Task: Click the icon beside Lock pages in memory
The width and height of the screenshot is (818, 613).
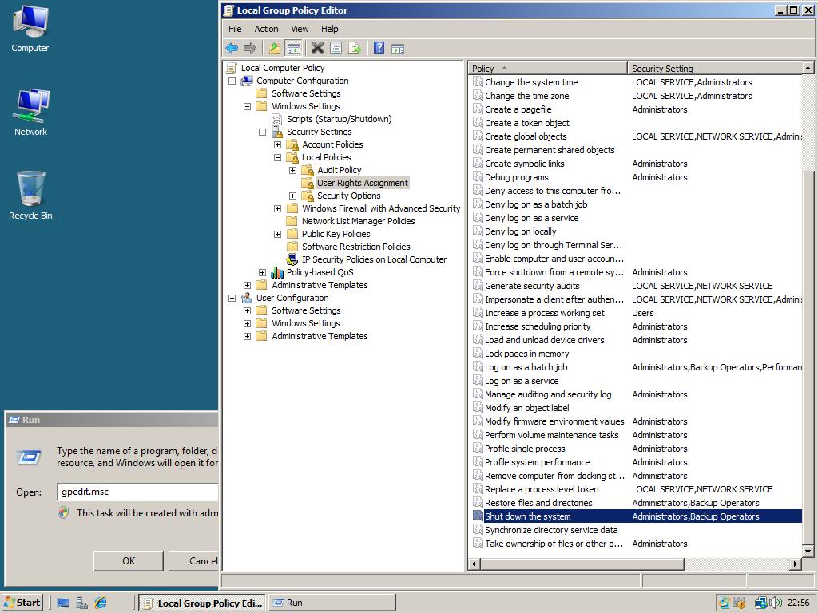Action: [478, 354]
